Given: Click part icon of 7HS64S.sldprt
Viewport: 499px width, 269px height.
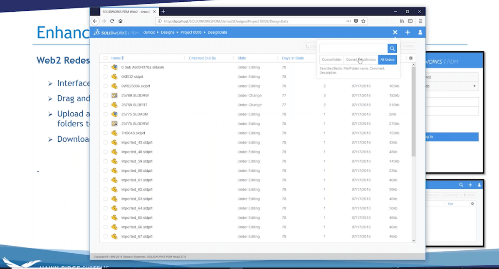Looking at the screenshot, I should click(x=114, y=133).
